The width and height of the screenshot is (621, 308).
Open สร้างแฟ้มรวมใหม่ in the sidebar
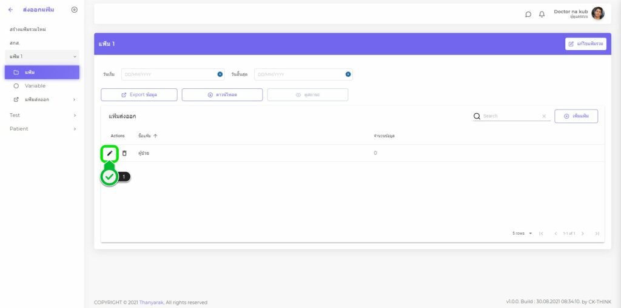pos(28,30)
